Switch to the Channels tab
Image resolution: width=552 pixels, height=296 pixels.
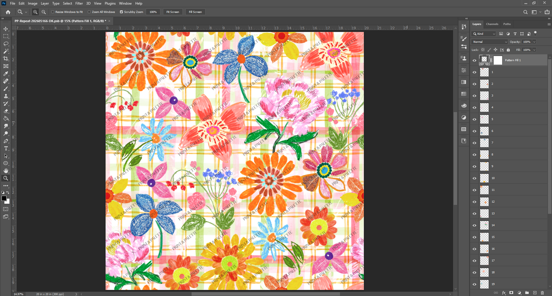[x=492, y=24]
